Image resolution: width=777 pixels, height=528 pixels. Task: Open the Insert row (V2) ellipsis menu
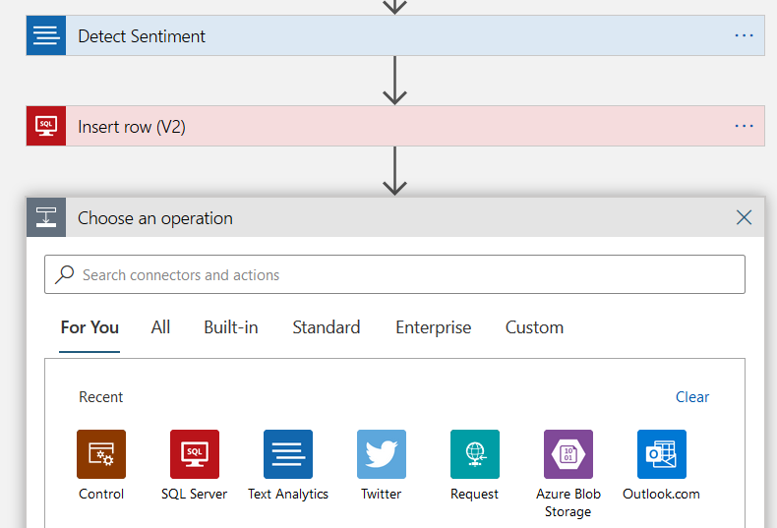(x=744, y=126)
